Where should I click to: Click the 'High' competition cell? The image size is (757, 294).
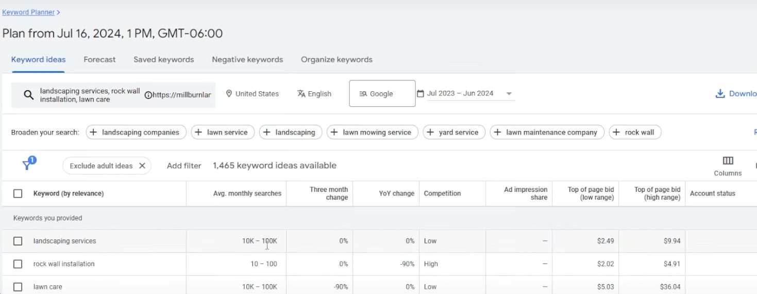click(x=431, y=264)
